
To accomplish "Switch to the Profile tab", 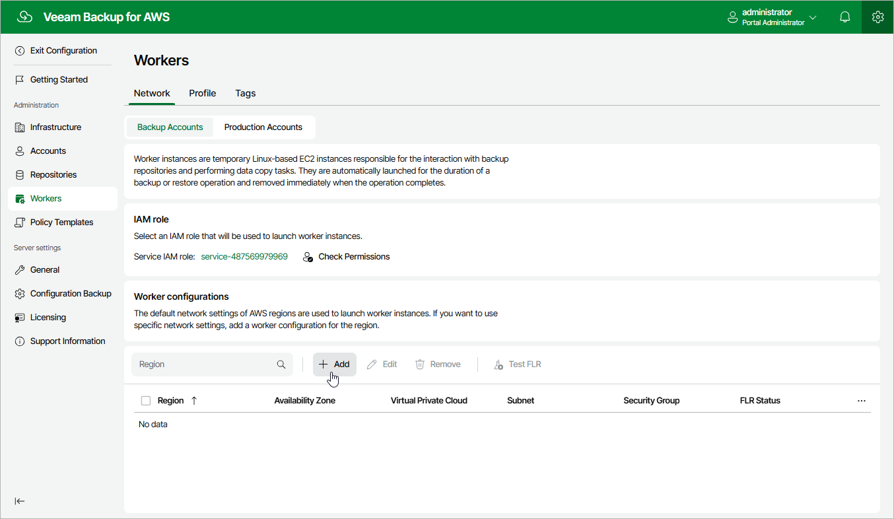I will click(203, 93).
